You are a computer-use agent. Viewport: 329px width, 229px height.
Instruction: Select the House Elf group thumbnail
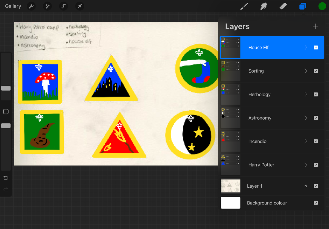[x=230, y=48]
